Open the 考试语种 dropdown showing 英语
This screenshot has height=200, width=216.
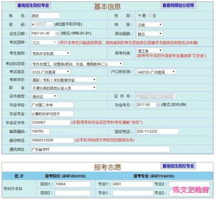click(x=44, y=42)
